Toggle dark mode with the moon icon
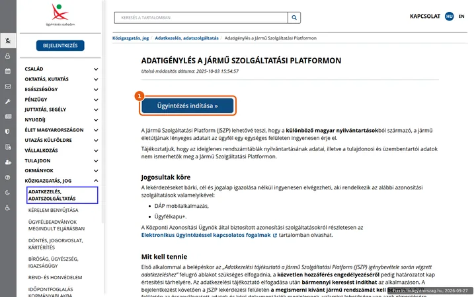Viewport: 476px width, 297px height. tap(8, 193)
